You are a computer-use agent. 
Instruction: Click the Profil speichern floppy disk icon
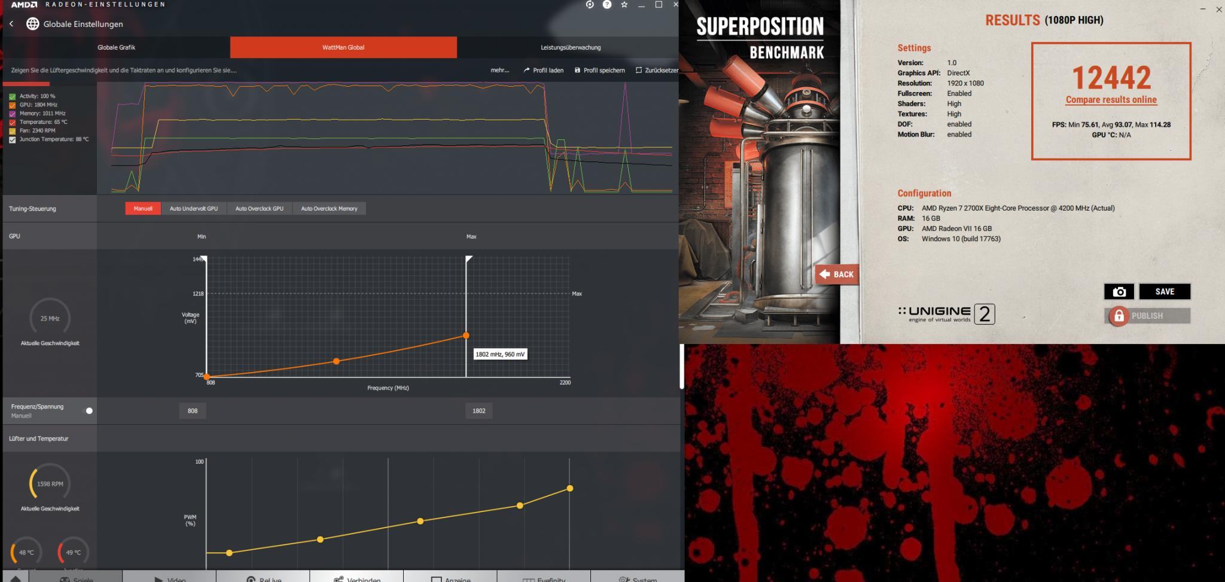pyautogui.click(x=577, y=71)
